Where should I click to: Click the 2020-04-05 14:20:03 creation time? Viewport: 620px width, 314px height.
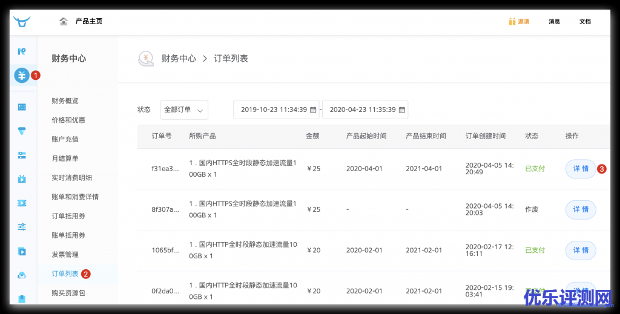pos(489,209)
